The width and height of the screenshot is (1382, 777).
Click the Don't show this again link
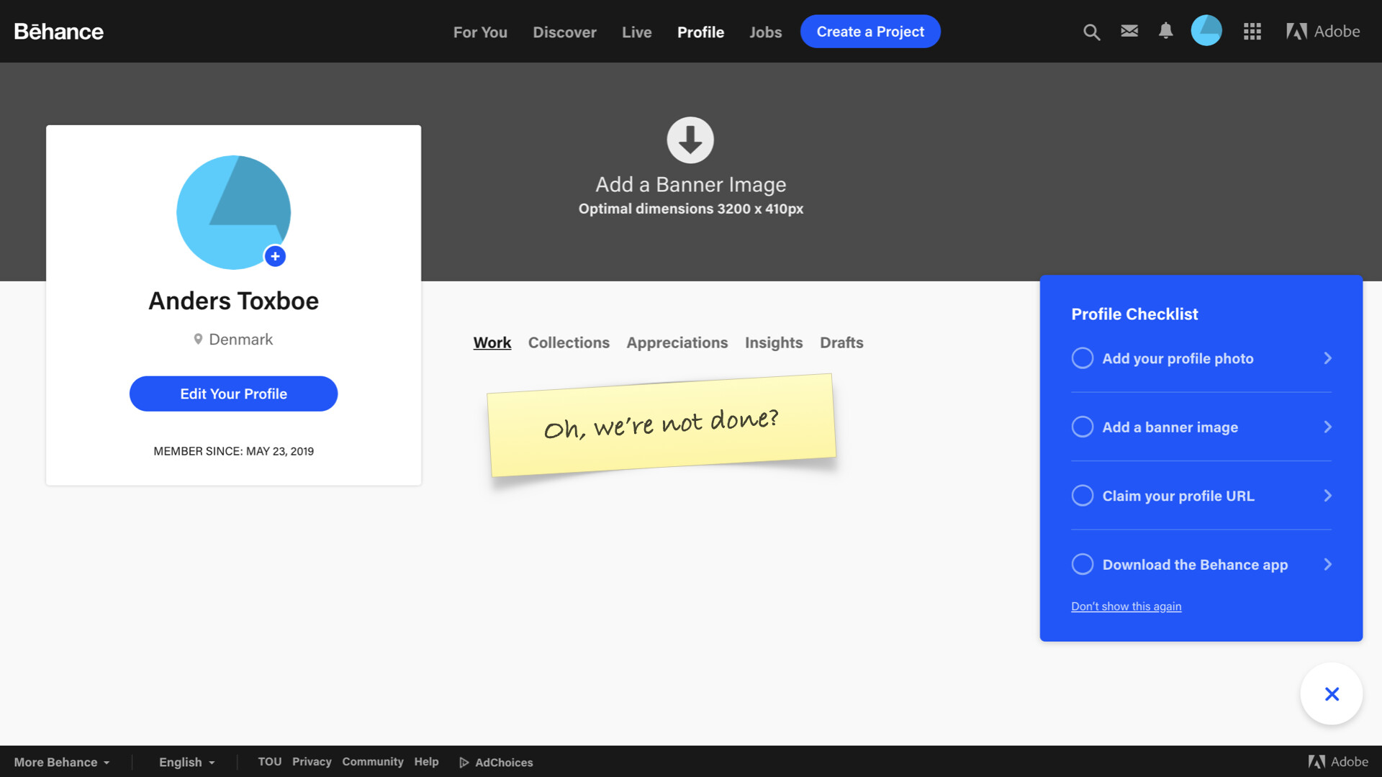pos(1126,606)
